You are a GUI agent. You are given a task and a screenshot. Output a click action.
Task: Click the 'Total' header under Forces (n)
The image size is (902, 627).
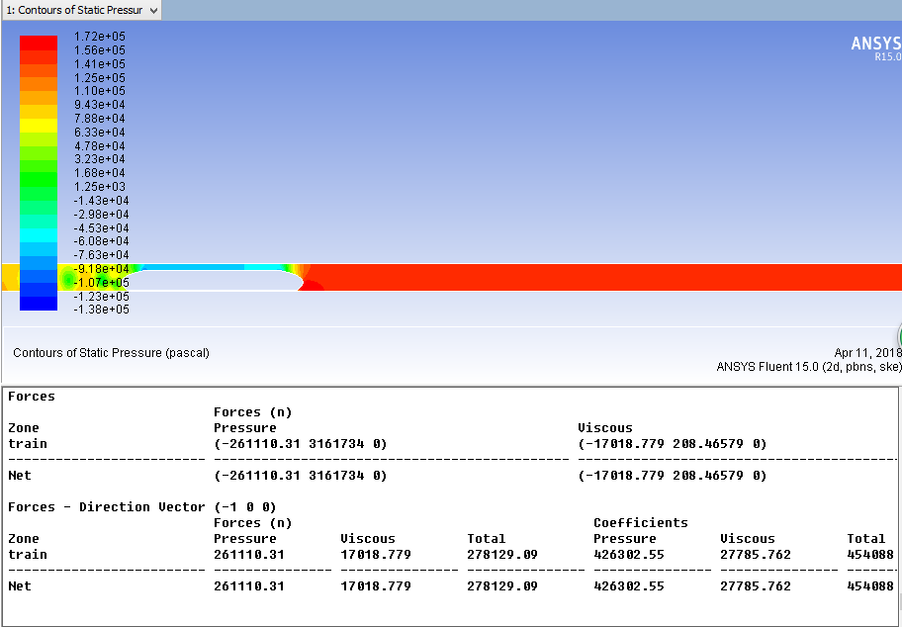(486, 539)
